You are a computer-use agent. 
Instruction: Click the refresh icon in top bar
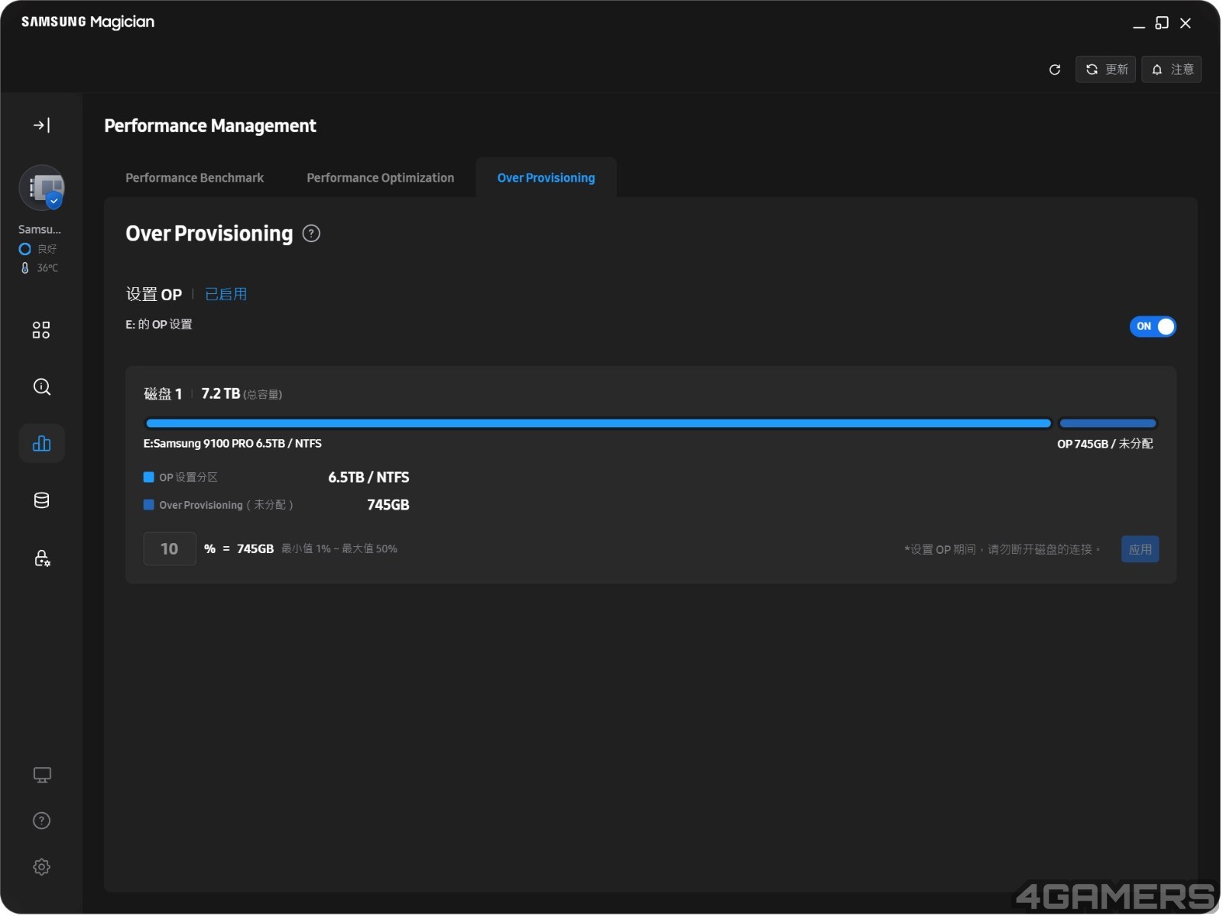(1056, 70)
